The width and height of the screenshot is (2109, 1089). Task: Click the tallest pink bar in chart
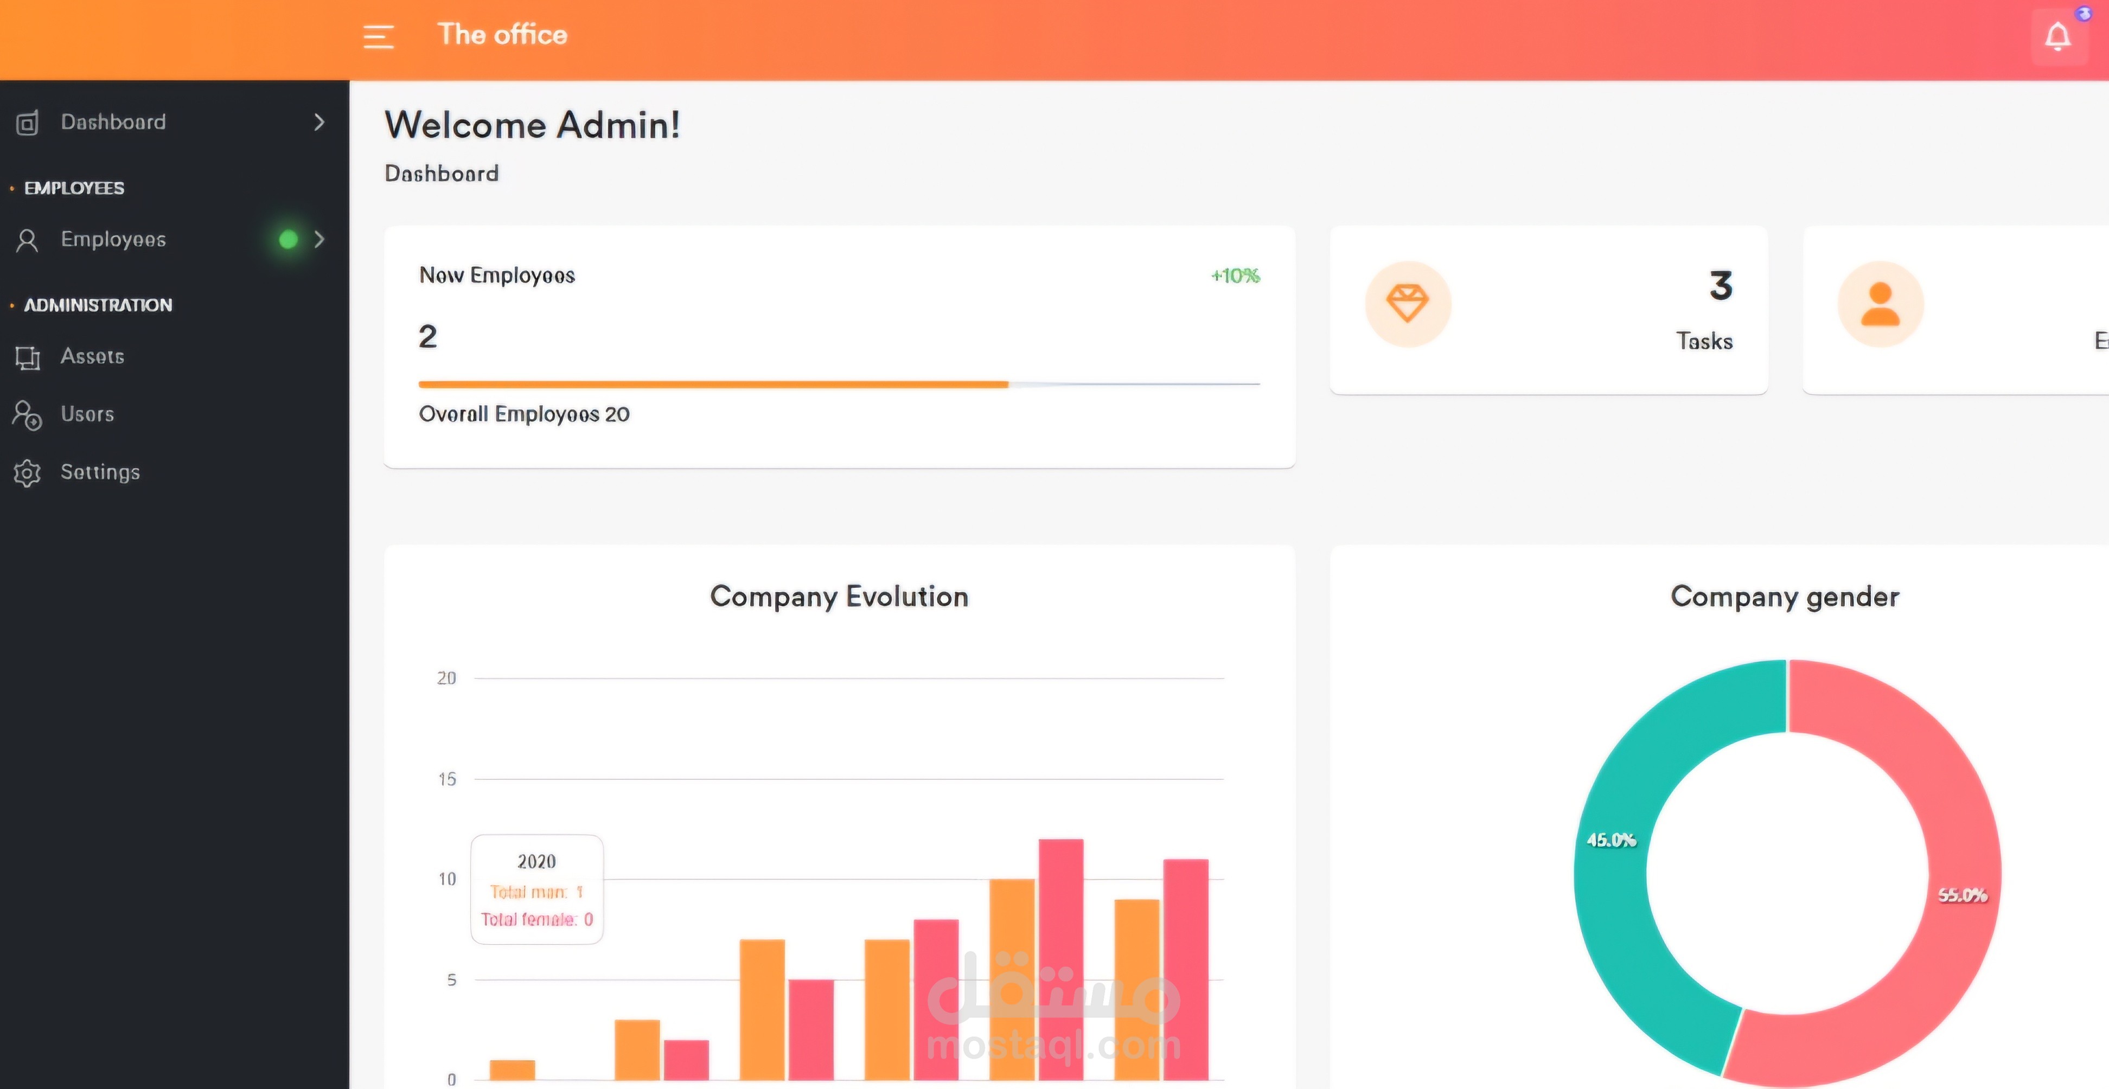pos(1061,959)
